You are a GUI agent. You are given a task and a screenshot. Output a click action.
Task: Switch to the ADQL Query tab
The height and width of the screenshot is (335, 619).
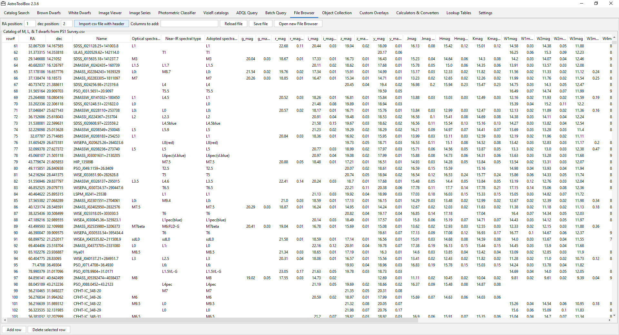pos(247,13)
